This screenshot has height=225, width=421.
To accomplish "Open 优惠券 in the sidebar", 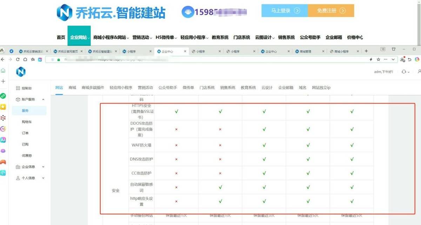I will point(27,155).
